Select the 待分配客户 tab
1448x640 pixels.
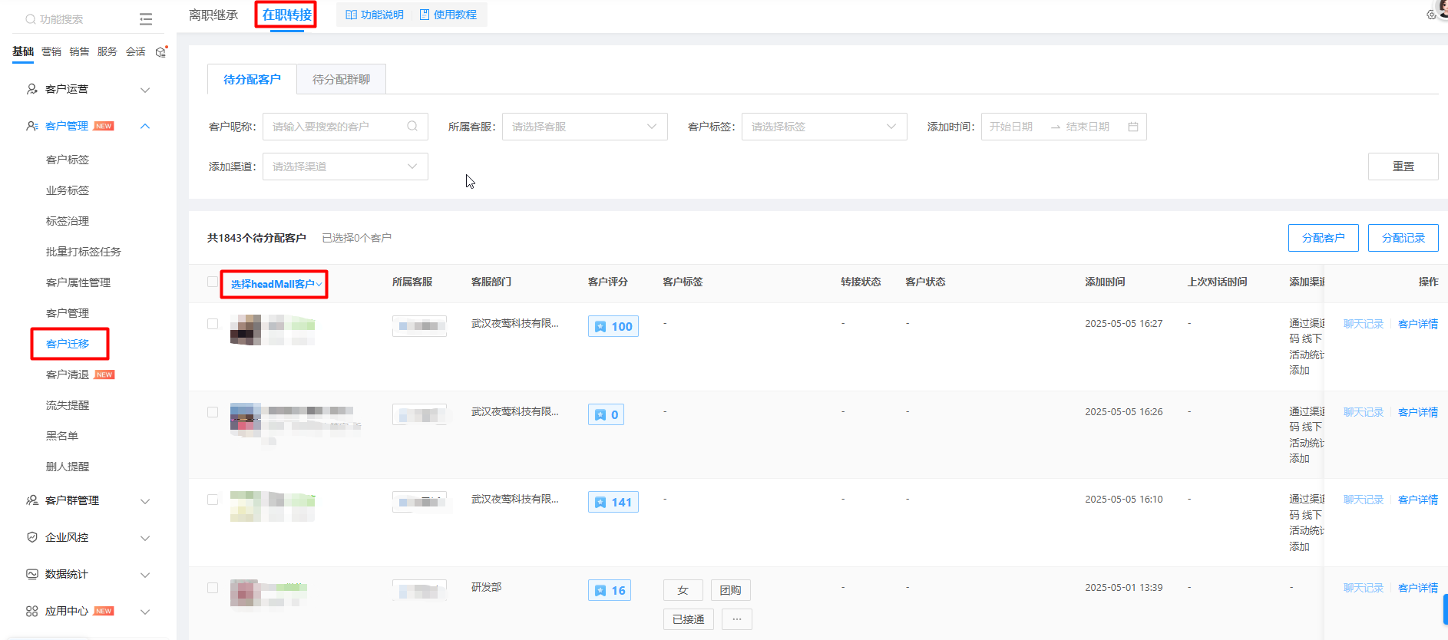pyautogui.click(x=252, y=79)
